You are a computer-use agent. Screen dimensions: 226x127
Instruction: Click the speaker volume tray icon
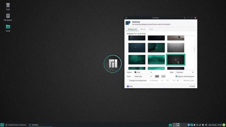coord(206,125)
